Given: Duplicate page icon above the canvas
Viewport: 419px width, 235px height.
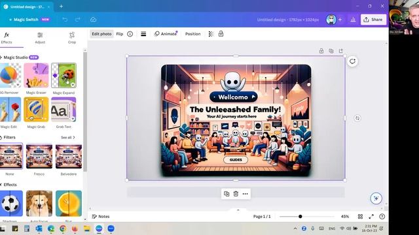Looking at the screenshot, I should [x=331, y=51].
